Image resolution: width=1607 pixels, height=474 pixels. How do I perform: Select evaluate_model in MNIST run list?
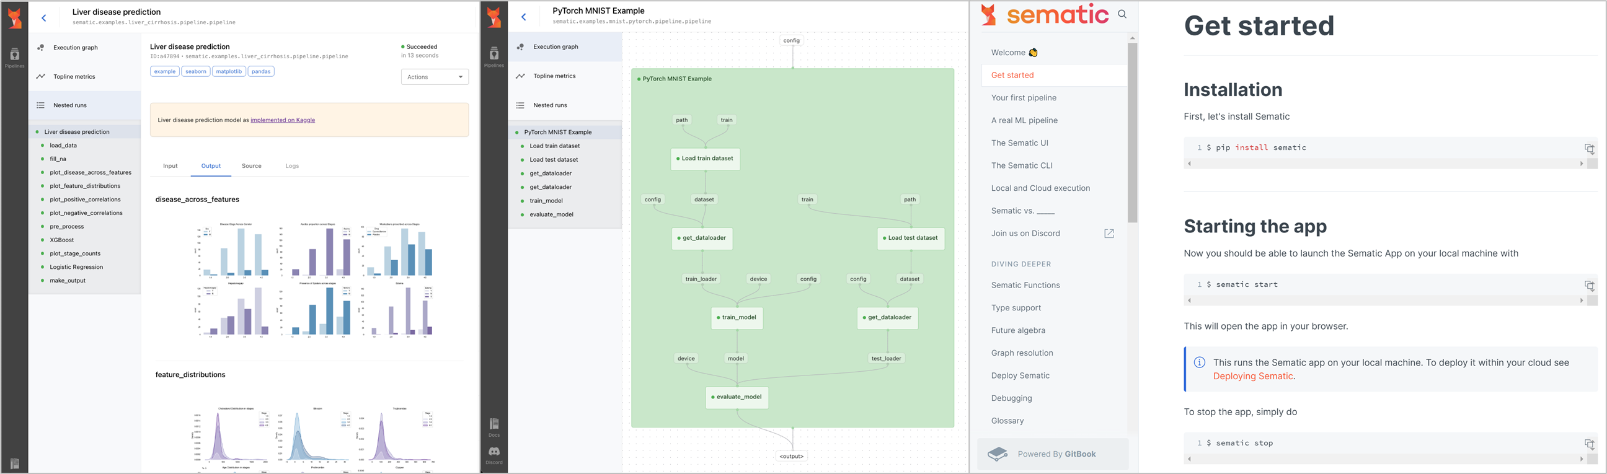(x=565, y=214)
